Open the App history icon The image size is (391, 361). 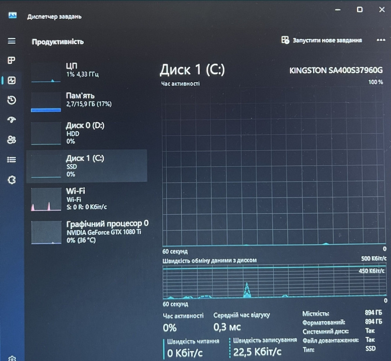point(12,101)
